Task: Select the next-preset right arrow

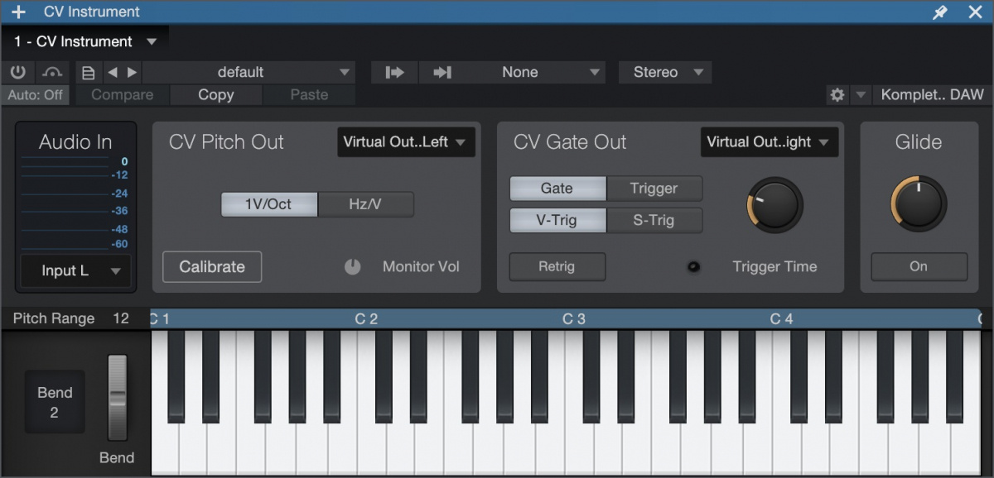Action: click(x=131, y=72)
